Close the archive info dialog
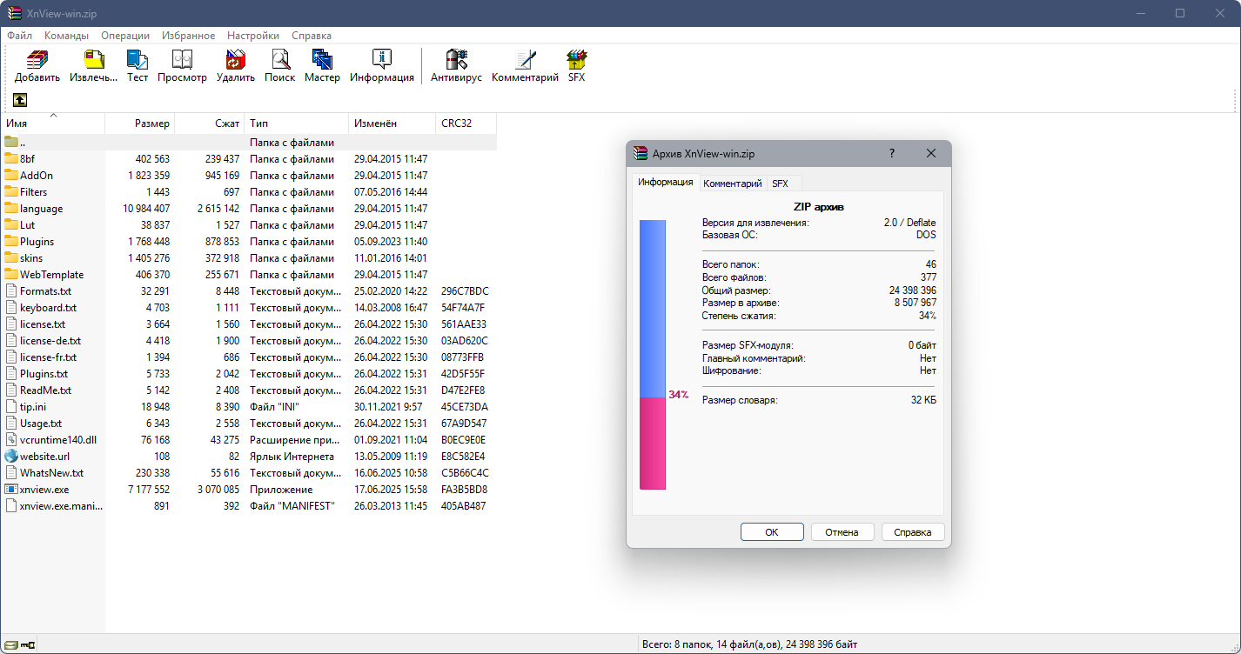Image resolution: width=1241 pixels, height=654 pixels. [931, 153]
